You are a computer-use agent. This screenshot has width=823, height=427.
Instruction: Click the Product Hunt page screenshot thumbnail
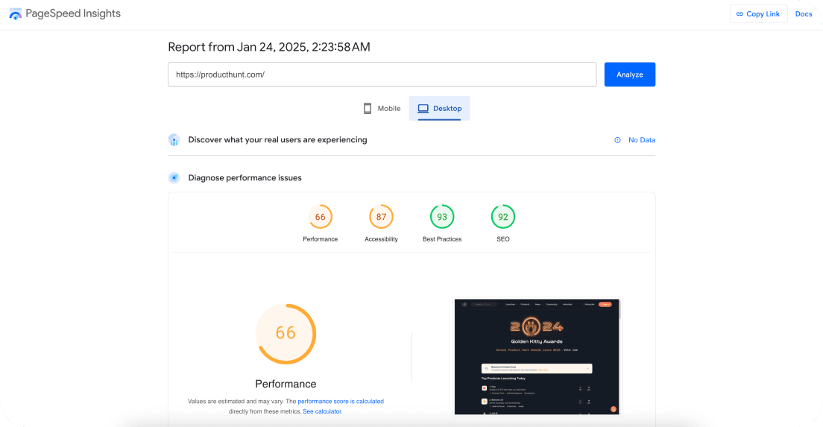point(537,357)
